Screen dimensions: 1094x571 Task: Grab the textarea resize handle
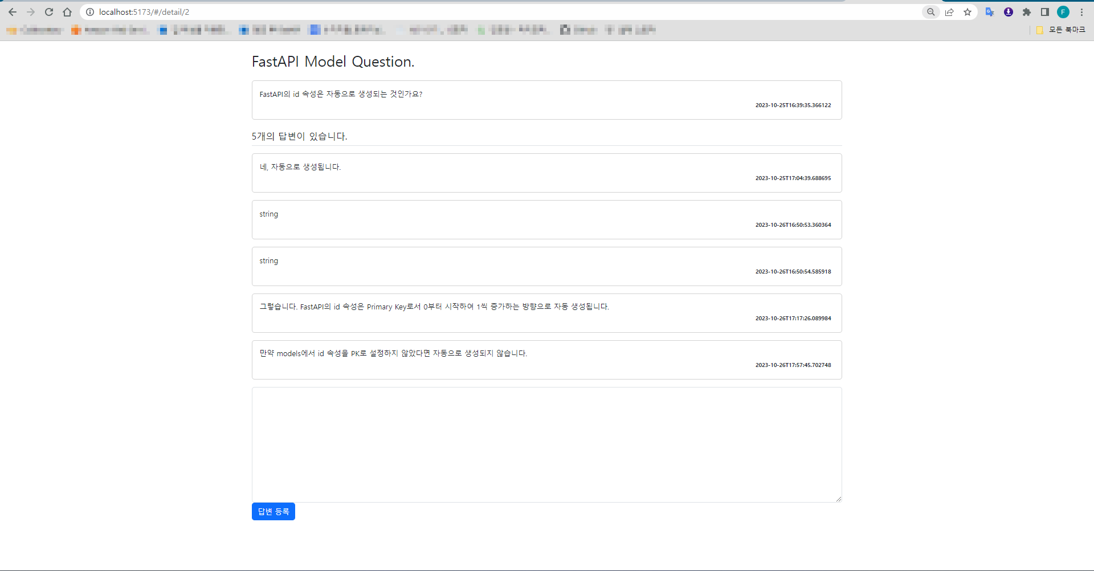(838, 499)
